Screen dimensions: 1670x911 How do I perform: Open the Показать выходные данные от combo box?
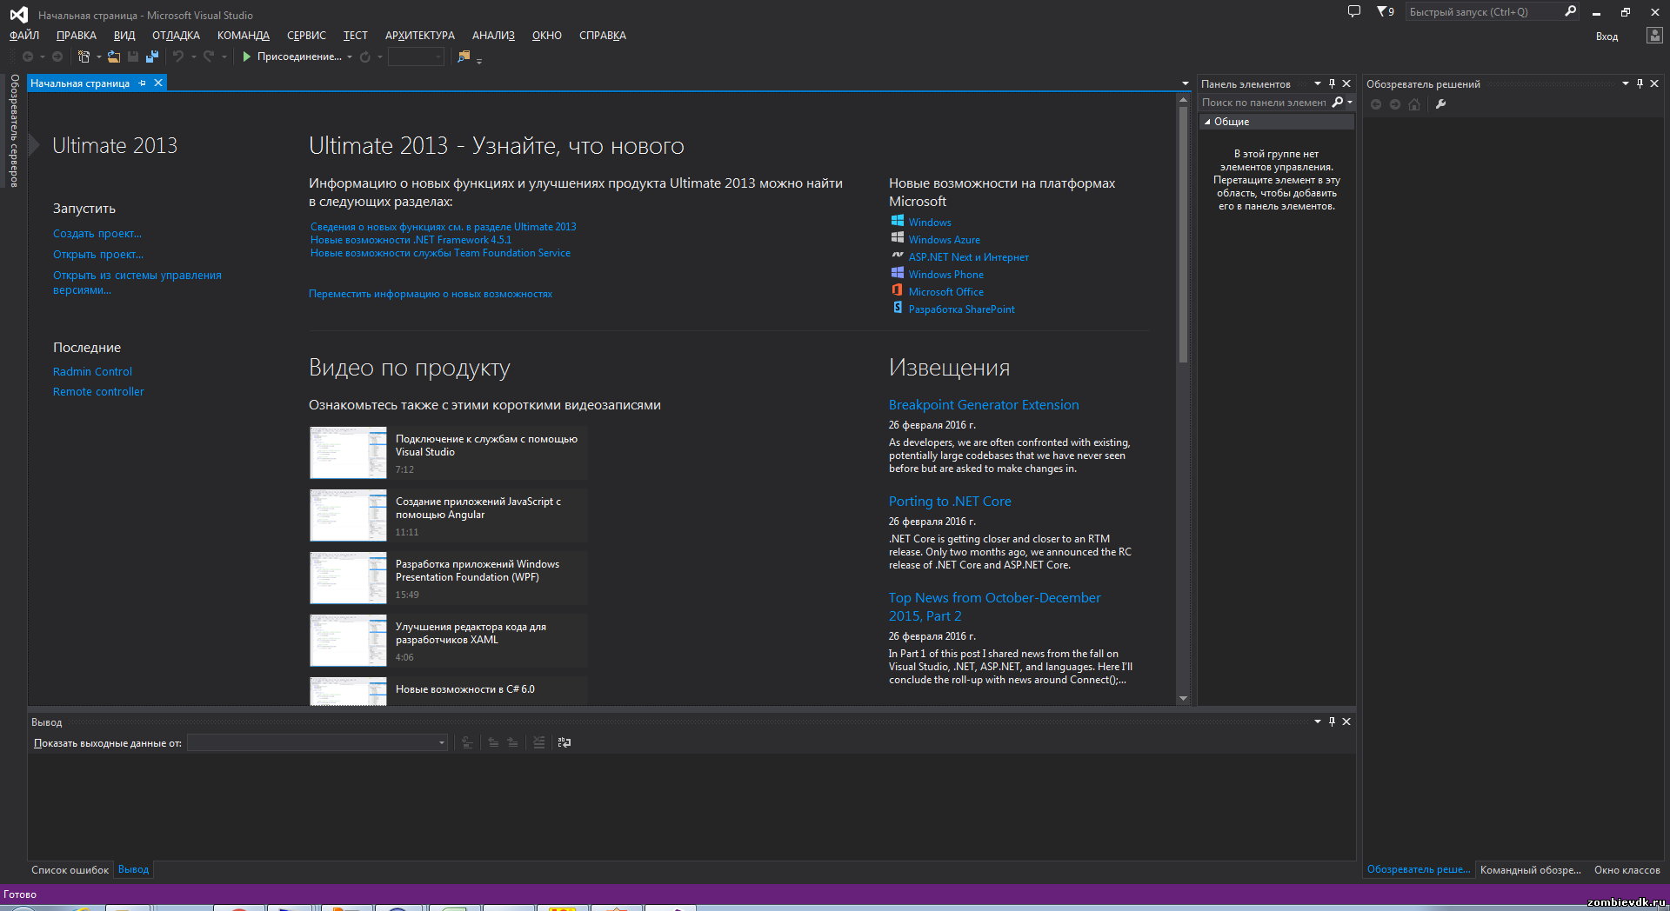point(317,742)
